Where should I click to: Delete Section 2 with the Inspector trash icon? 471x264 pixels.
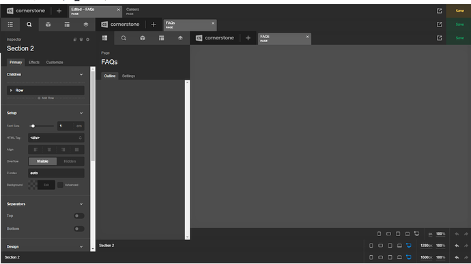tap(81, 39)
